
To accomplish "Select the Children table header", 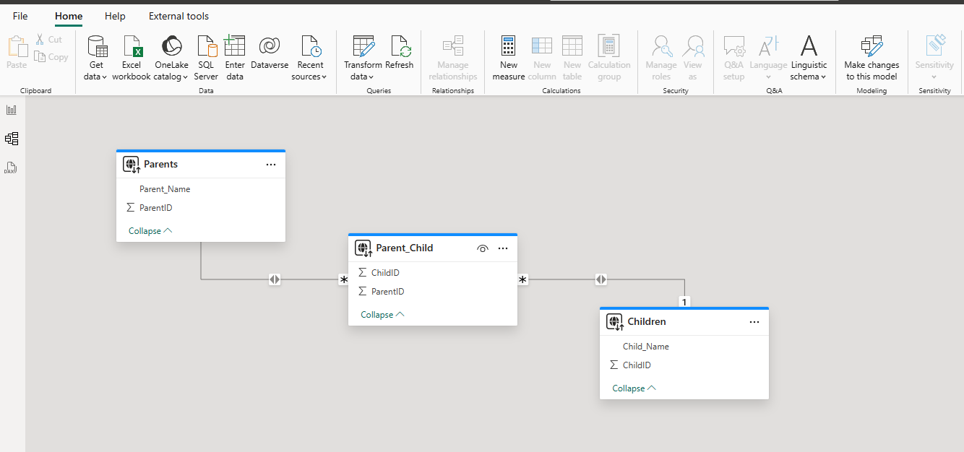I will point(684,322).
